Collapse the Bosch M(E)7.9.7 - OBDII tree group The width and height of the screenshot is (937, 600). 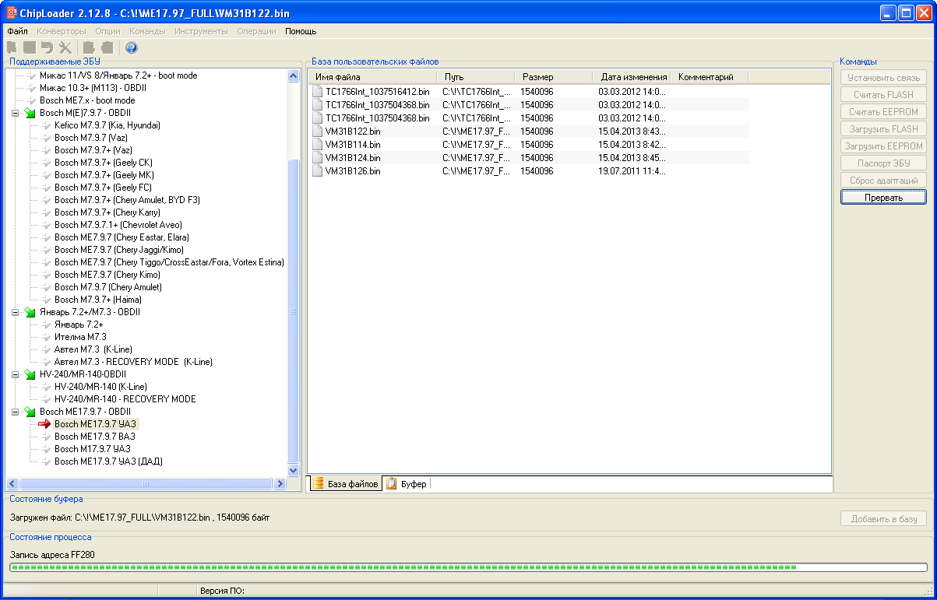point(15,113)
